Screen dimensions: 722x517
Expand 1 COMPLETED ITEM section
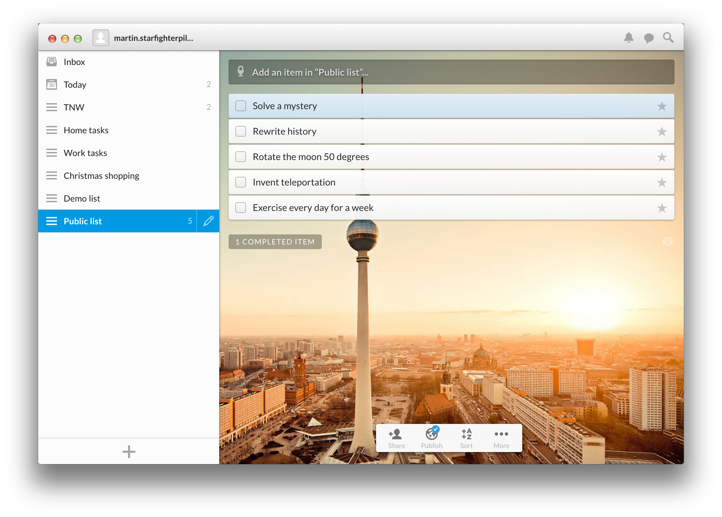pos(275,242)
